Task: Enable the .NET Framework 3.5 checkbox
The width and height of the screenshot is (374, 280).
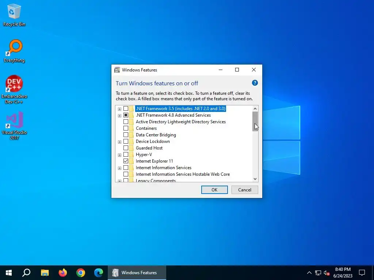Action: click(126, 109)
